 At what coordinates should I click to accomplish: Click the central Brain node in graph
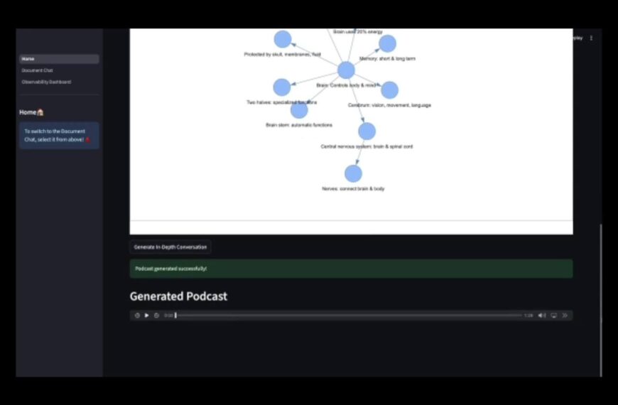pos(346,70)
